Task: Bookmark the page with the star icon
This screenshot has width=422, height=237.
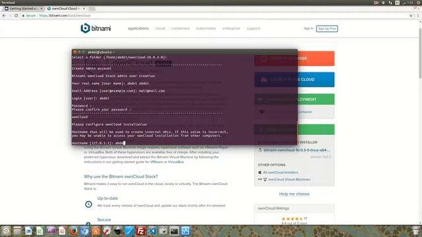Action: click(x=411, y=16)
